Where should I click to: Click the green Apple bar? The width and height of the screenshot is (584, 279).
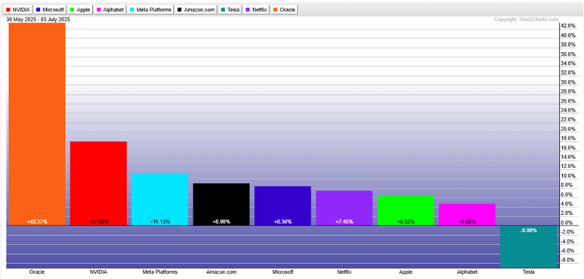coord(406,210)
